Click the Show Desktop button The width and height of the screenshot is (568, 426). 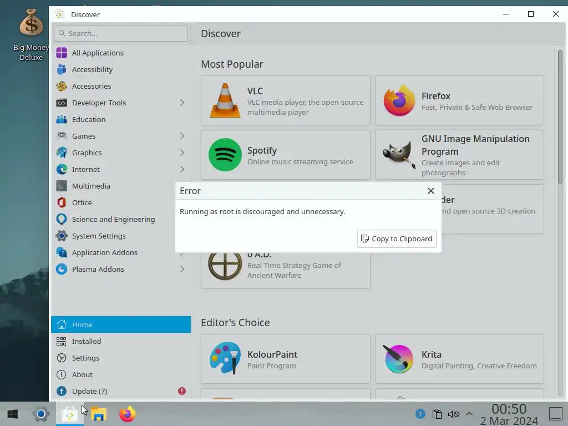click(x=556, y=414)
